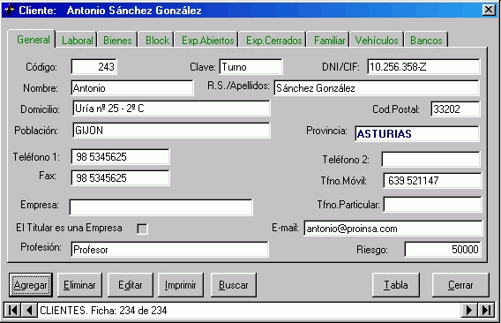Click the Provincia field showing ASTURIAS

(x=417, y=133)
